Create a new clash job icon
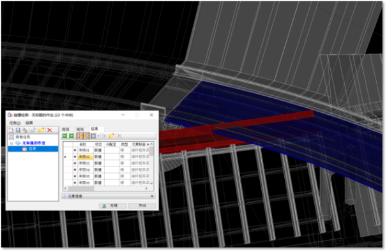387x252 pixels. point(11,130)
